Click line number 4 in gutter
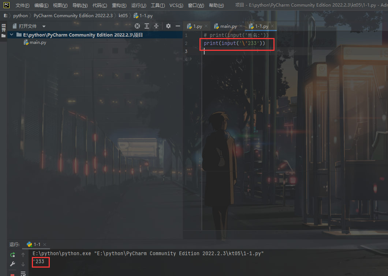 point(186,59)
